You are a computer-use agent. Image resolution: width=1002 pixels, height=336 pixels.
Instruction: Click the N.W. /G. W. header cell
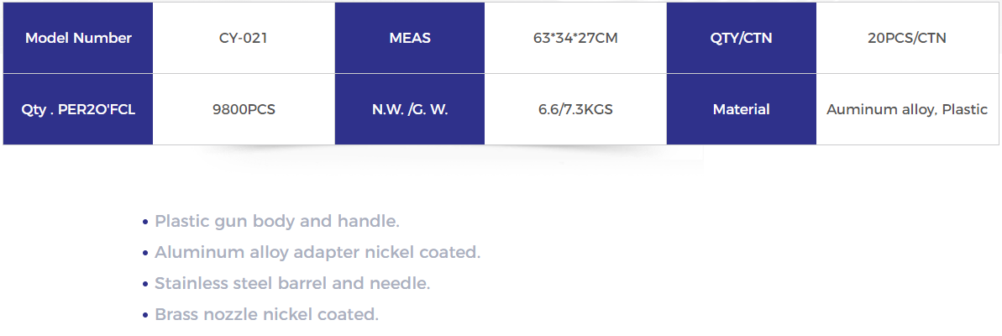(x=410, y=109)
